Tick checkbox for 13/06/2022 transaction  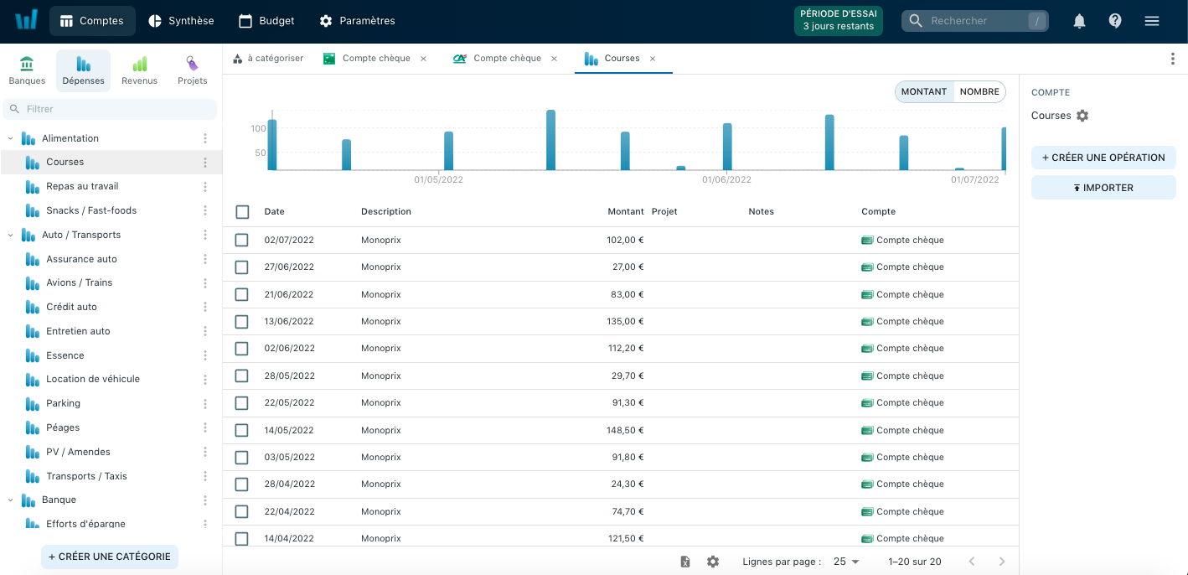point(242,321)
